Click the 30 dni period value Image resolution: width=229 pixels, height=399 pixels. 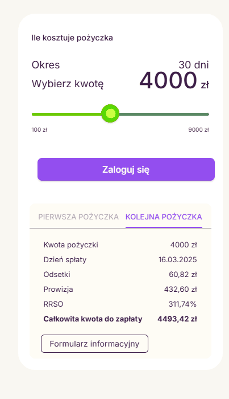point(194,65)
